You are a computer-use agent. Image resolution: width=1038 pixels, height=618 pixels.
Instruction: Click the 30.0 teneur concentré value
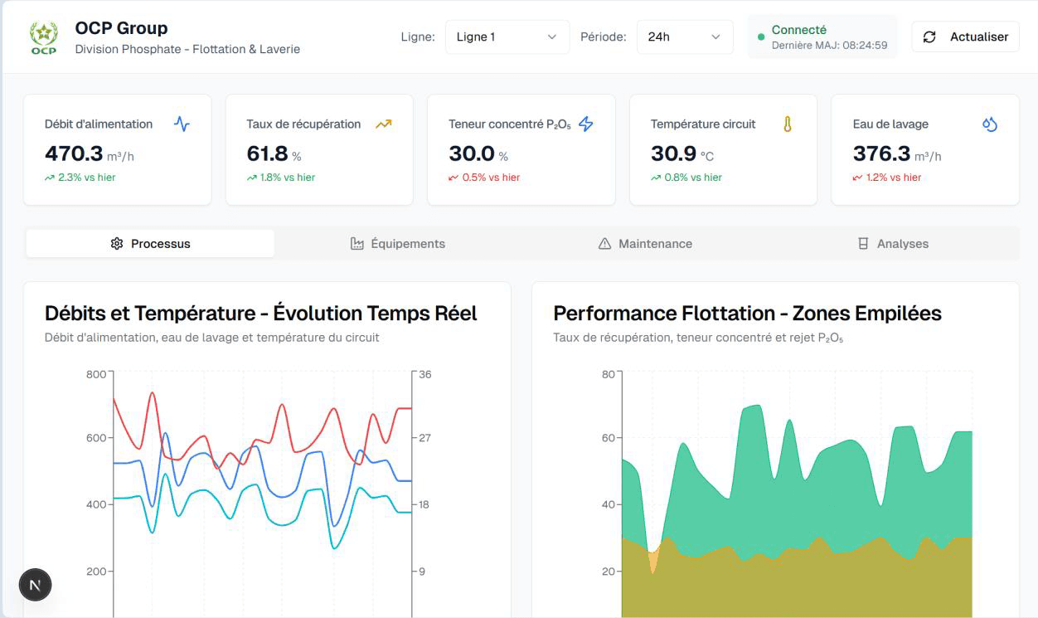(472, 153)
